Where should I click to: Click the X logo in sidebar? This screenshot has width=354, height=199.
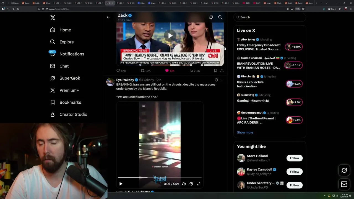click(53, 18)
